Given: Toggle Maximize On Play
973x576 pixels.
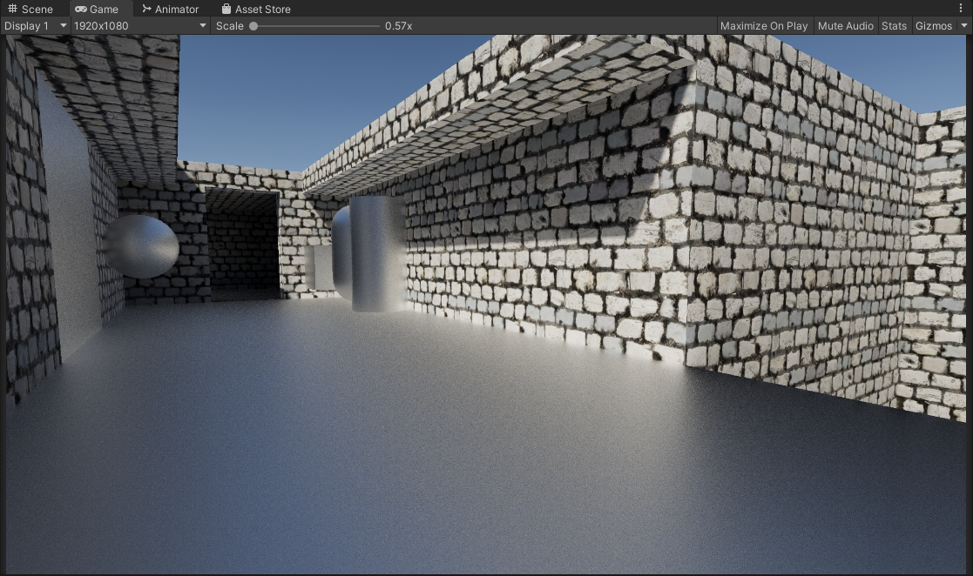Looking at the screenshot, I should tap(763, 26).
